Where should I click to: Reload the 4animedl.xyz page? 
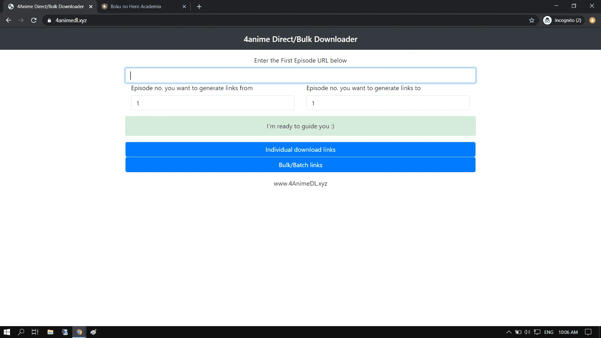click(34, 20)
